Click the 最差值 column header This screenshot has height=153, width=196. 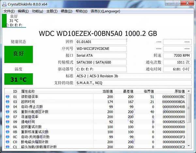tap(124, 91)
